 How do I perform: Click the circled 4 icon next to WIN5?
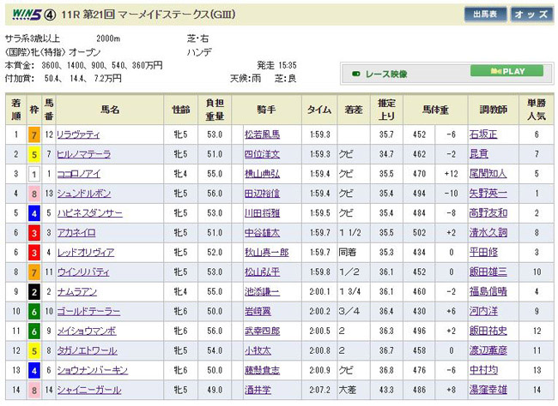click(39, 15)
